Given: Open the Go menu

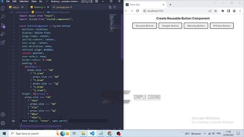Looking at the screenshot, I should pyautogui.click(x=41, y=2).
